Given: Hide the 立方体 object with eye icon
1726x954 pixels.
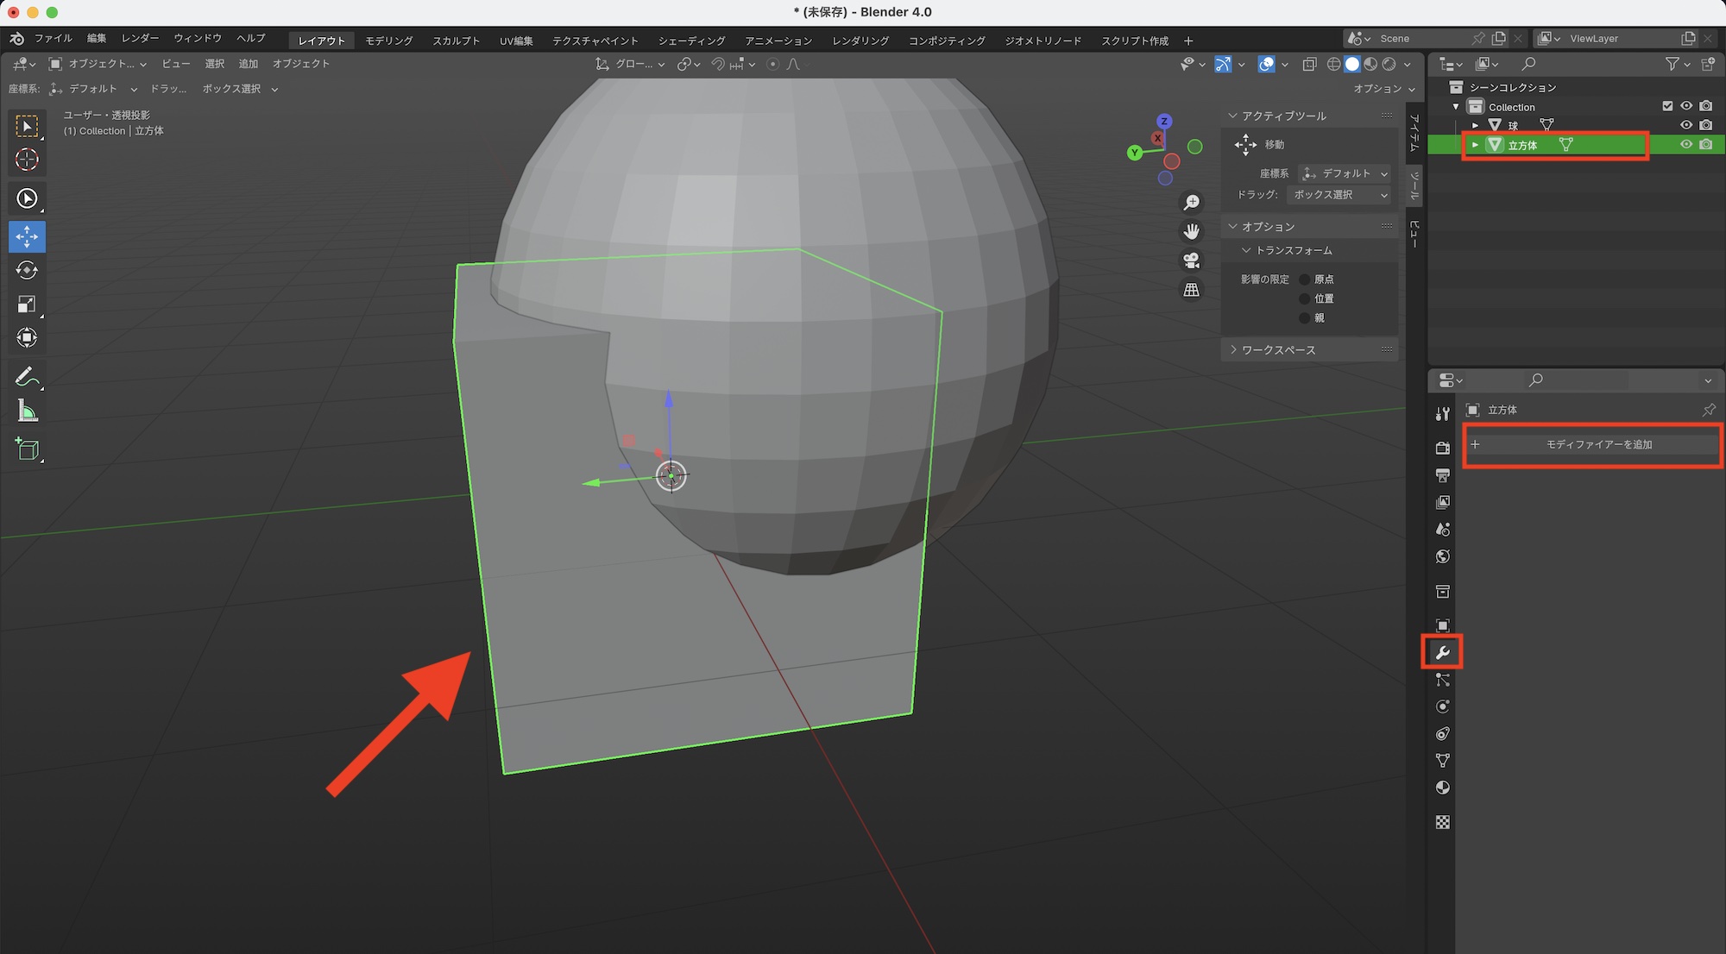Looking at the screenshot, I should pos(1685,145).
